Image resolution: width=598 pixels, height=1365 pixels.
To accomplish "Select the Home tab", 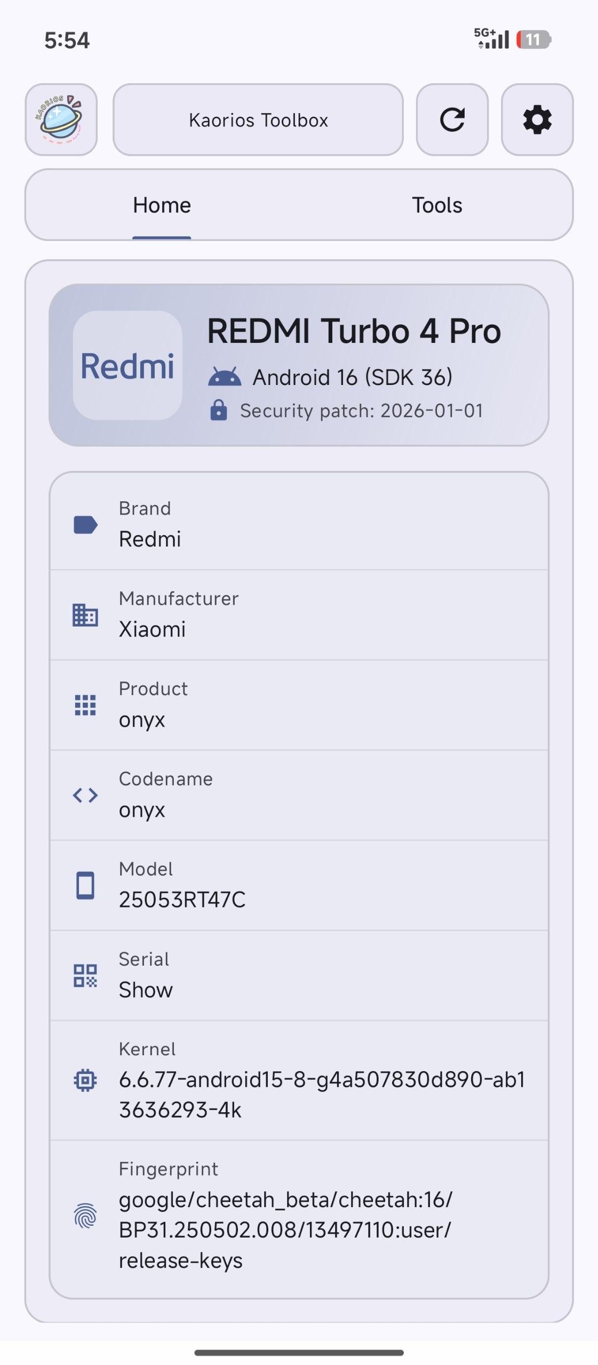I will tap(162, 205).
